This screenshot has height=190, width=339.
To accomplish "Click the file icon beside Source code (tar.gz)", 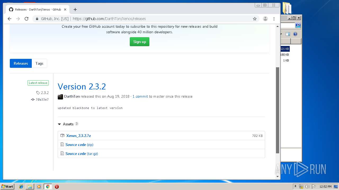I will [x=62, y=153].
